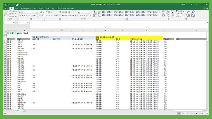Add a new sheet with the plus button

[x=25, y=111]
